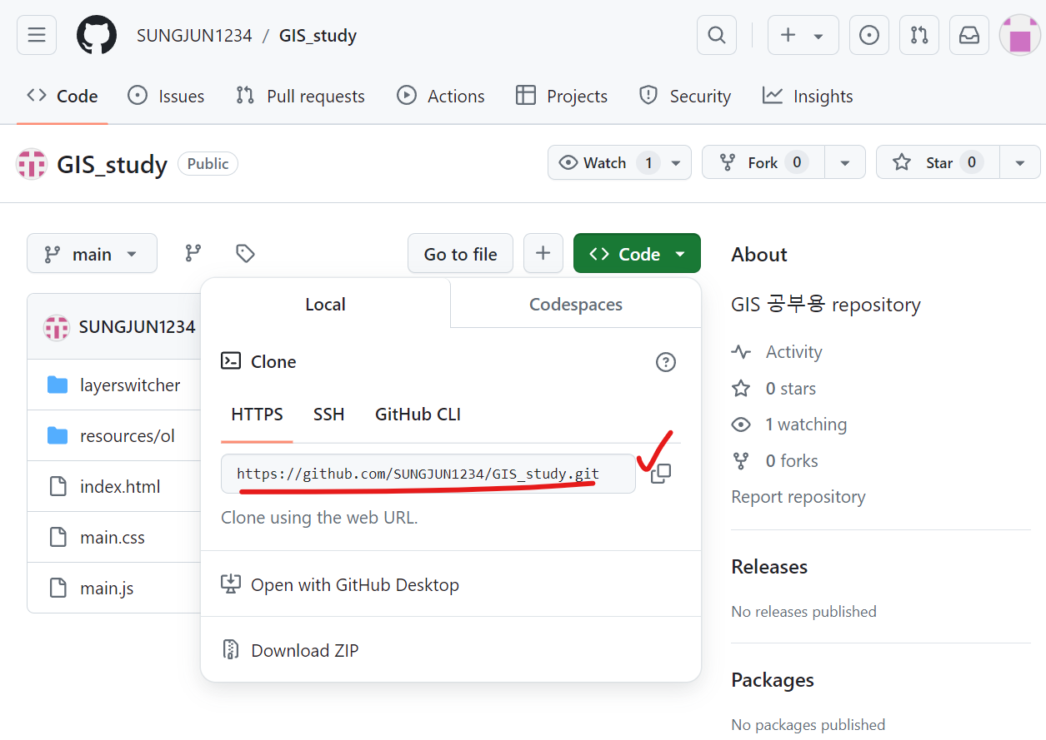Open the main branch selector dropdown
Viewport: 1046px width, 740px height.
pyautogui.click(x=92, y=253)
